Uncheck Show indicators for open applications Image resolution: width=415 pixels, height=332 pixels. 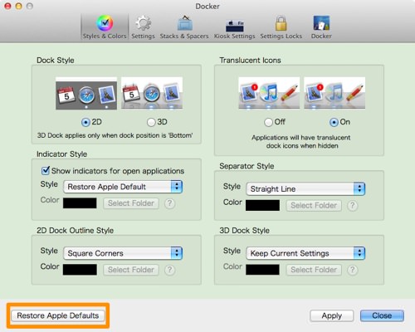[46, 170]
